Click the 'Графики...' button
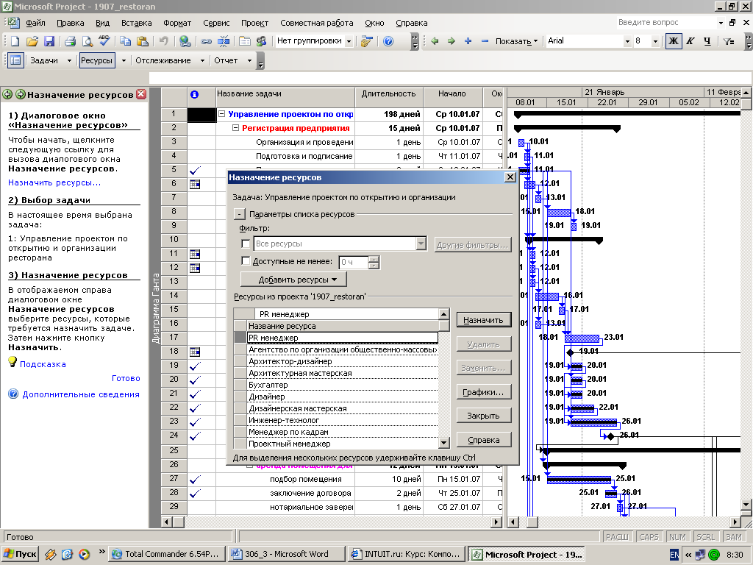 [484, 392]
